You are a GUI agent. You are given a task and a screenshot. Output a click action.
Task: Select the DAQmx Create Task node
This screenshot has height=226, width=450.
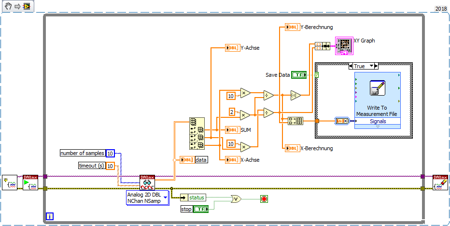[10, 183]
